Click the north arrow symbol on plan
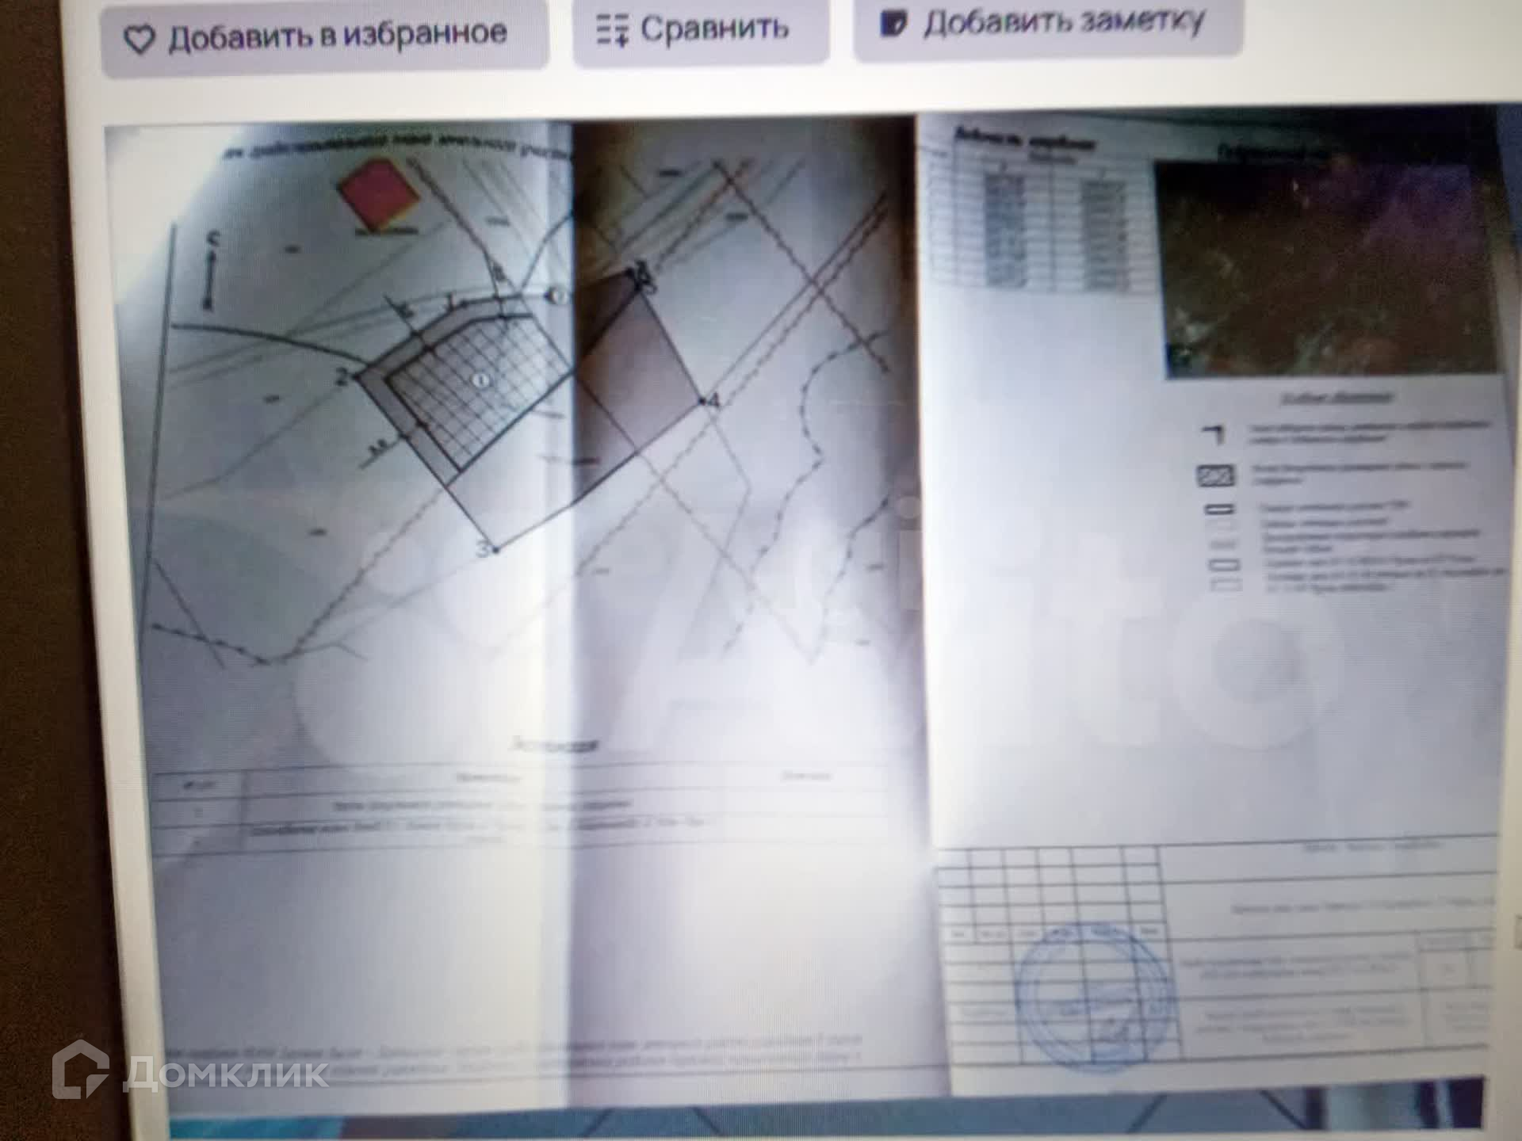Viewport: 1522px width, 1141px height. (x=210, y=271)
